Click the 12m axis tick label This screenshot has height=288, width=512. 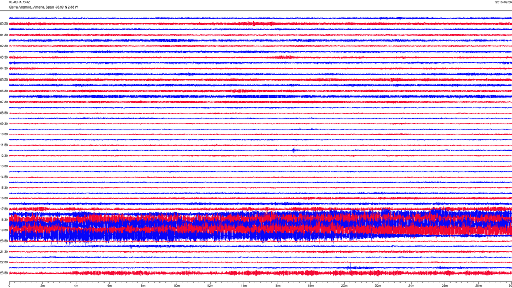[210, 286]
